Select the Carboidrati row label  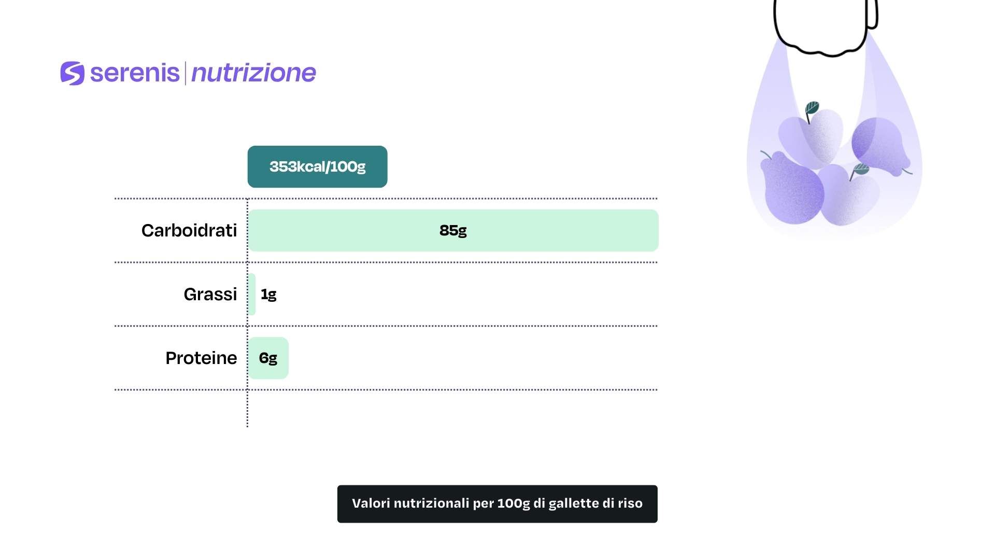click(189, 231)
